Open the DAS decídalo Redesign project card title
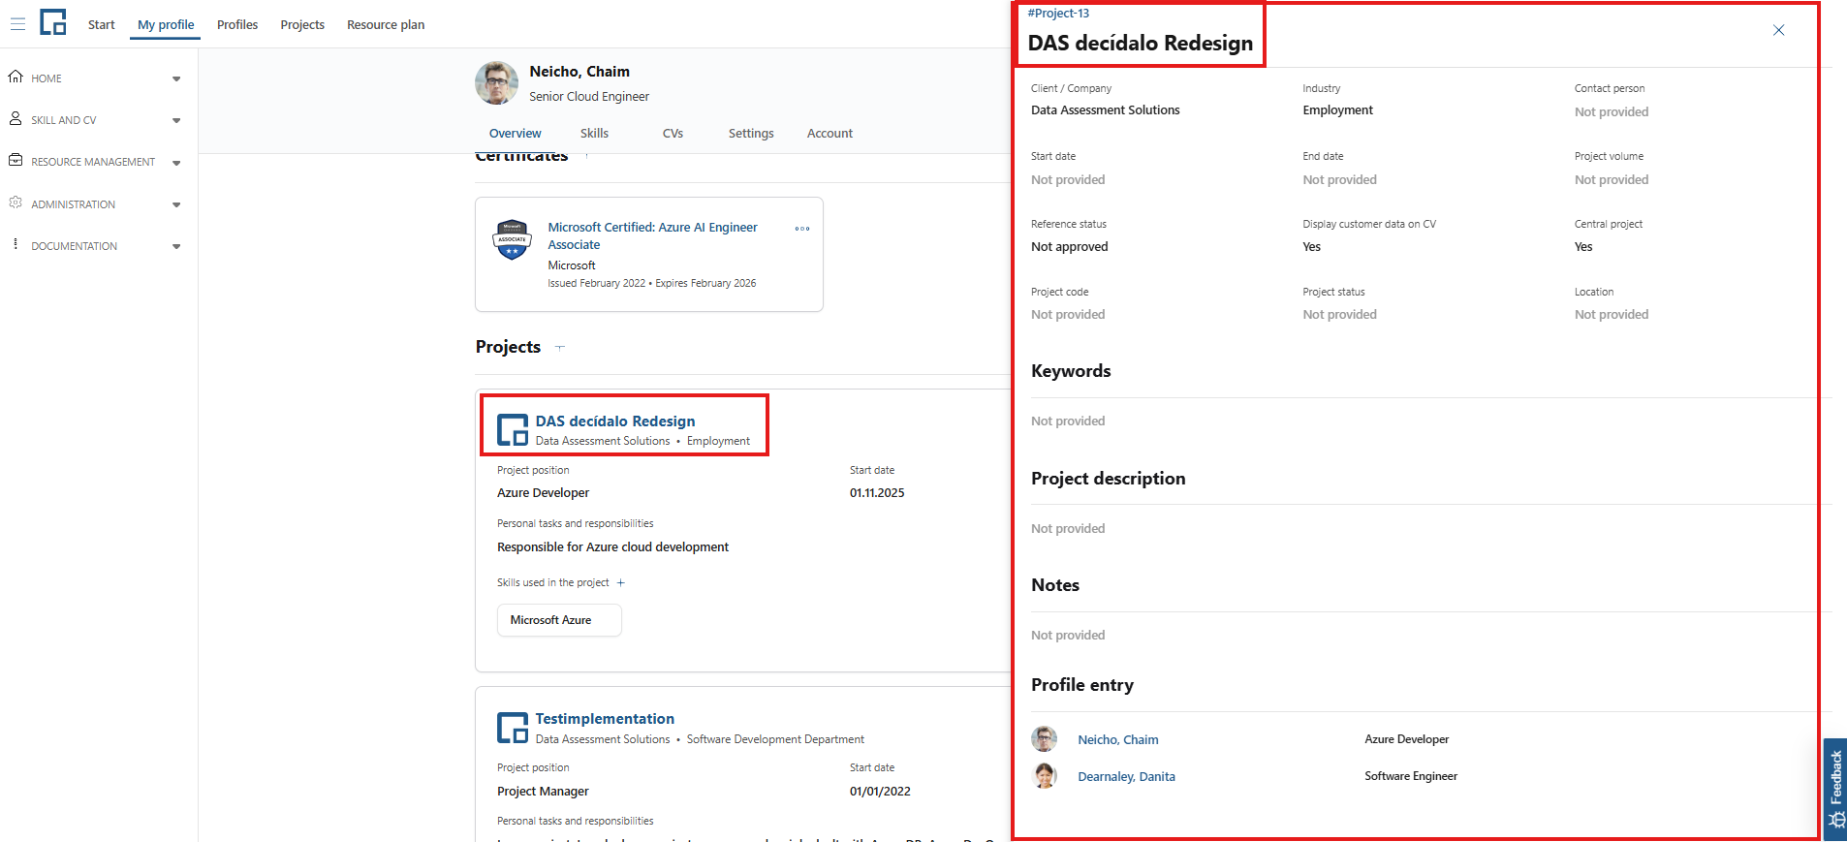The height and width of the screenshot is (842, 1847). coord(615,421)
